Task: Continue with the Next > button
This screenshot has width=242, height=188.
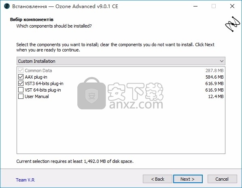Action: [188, 179]
